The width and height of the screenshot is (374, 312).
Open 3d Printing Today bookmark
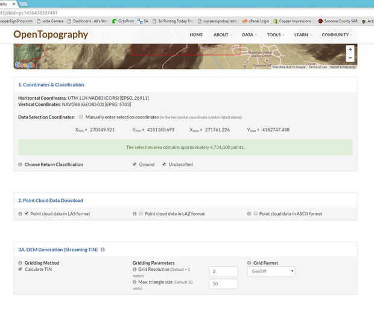[173, 21]
